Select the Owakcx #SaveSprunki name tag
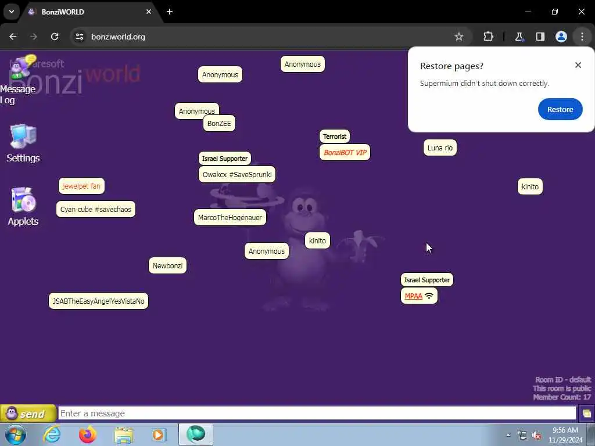This screenshot has height=446, width=595. 237,174
